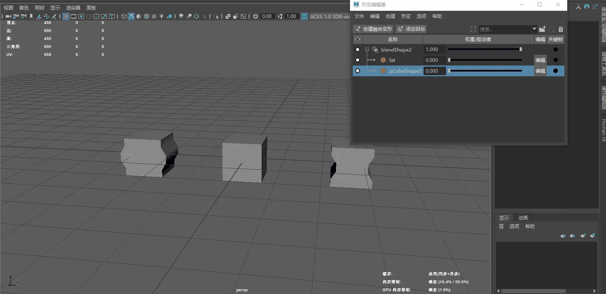Image resolution: width=606 pixels, height=294 pixels.
Task: Collapse the blendShape2 tree node
Action: tap(367, 50)
